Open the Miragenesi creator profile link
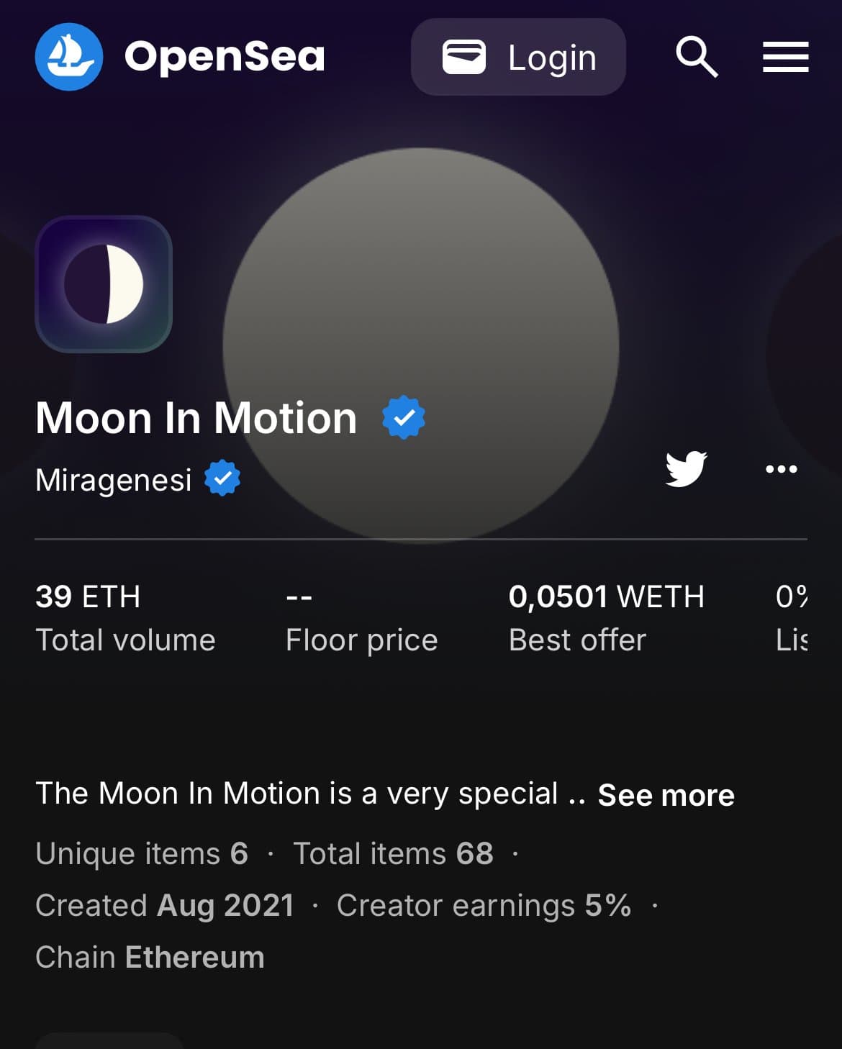The height and width of the screenshot is (1049, 842). click(114, 479)
